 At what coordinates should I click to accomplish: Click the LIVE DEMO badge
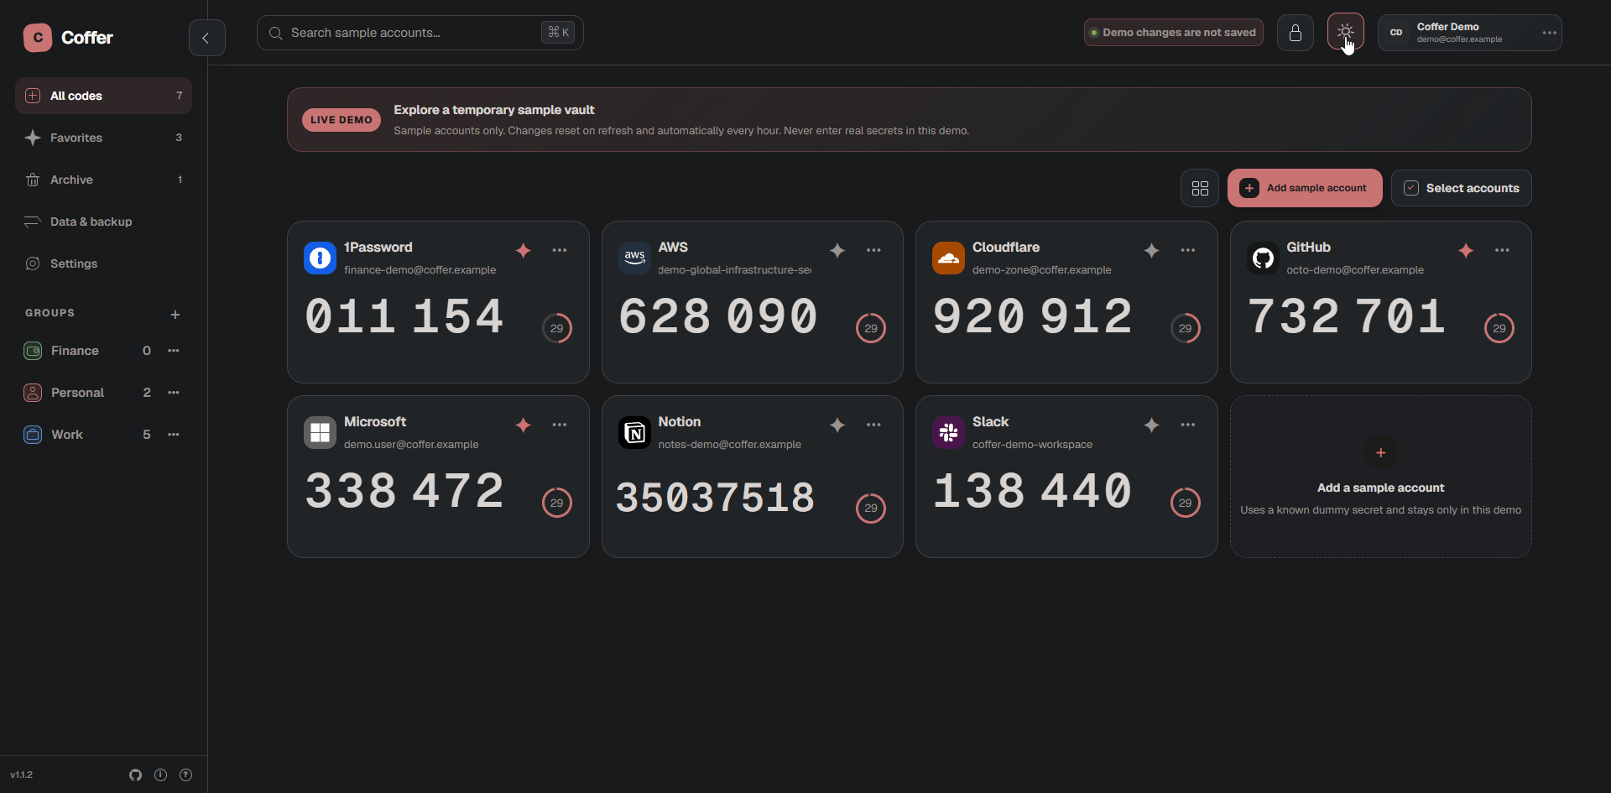pyautogui.click(x=341, y=120)
